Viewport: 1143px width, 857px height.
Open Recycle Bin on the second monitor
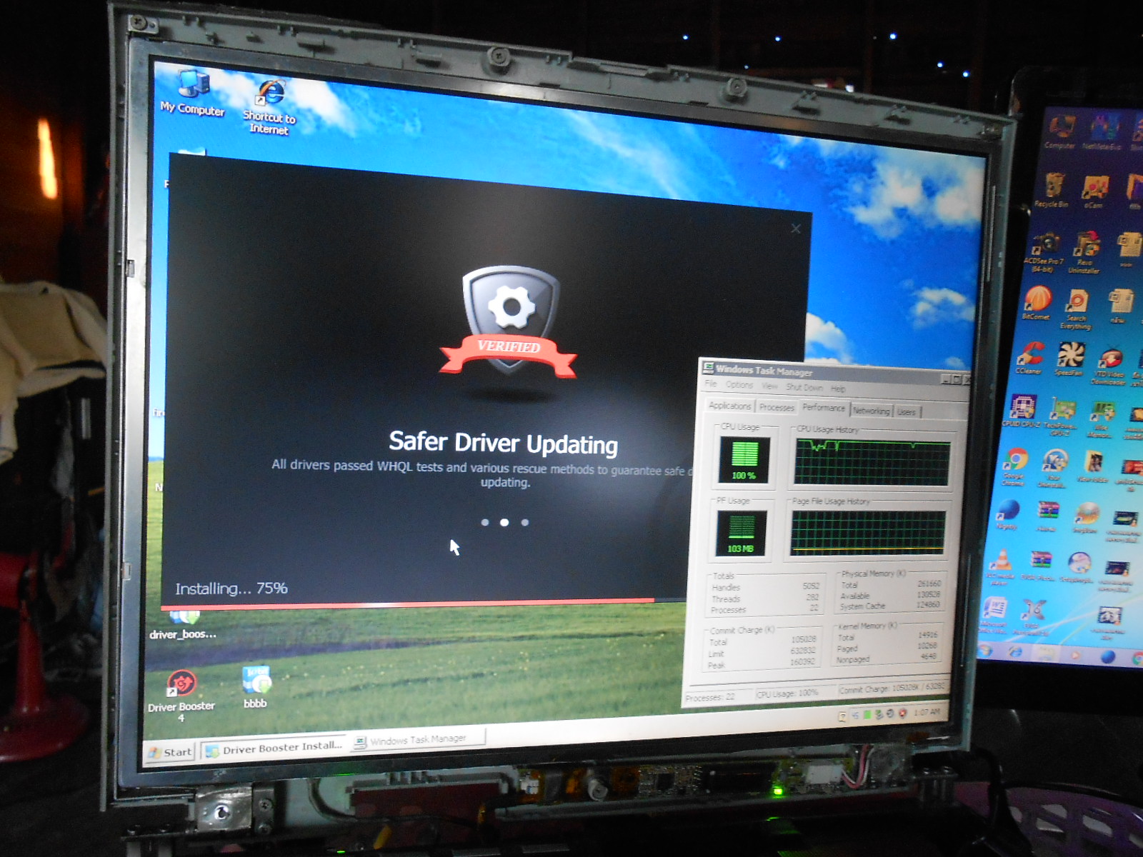pyautogui.click(x=1052, y=190)
